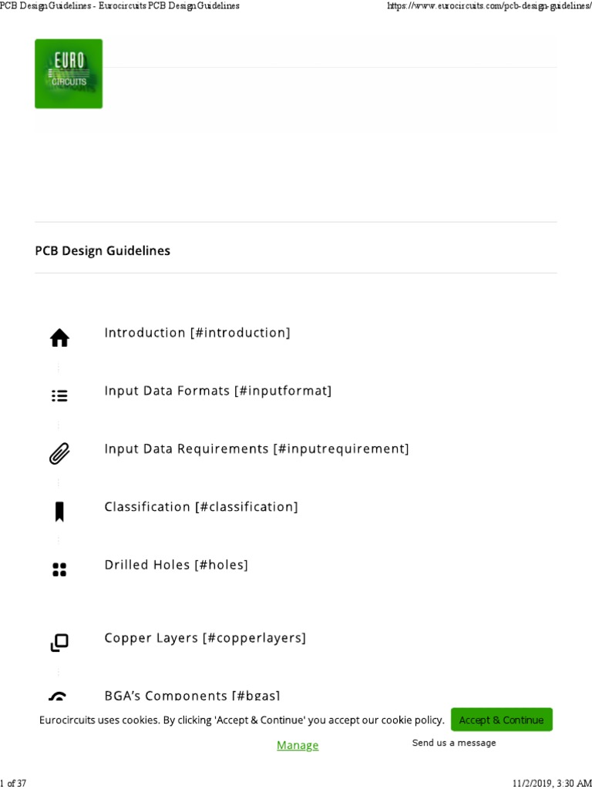Open Input Data Requirements link
This screenshot has width=592, height=789.
coord(257,448)
